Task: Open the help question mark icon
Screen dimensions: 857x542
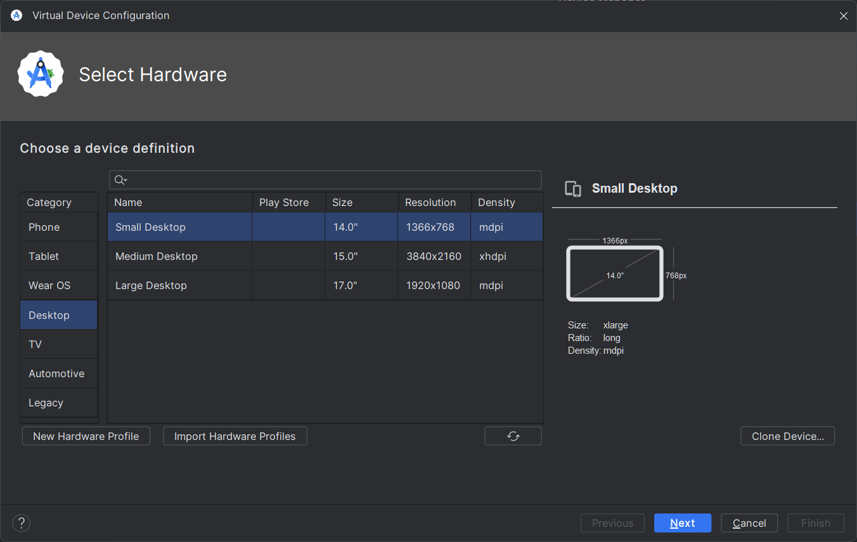Action: [22, 523]
